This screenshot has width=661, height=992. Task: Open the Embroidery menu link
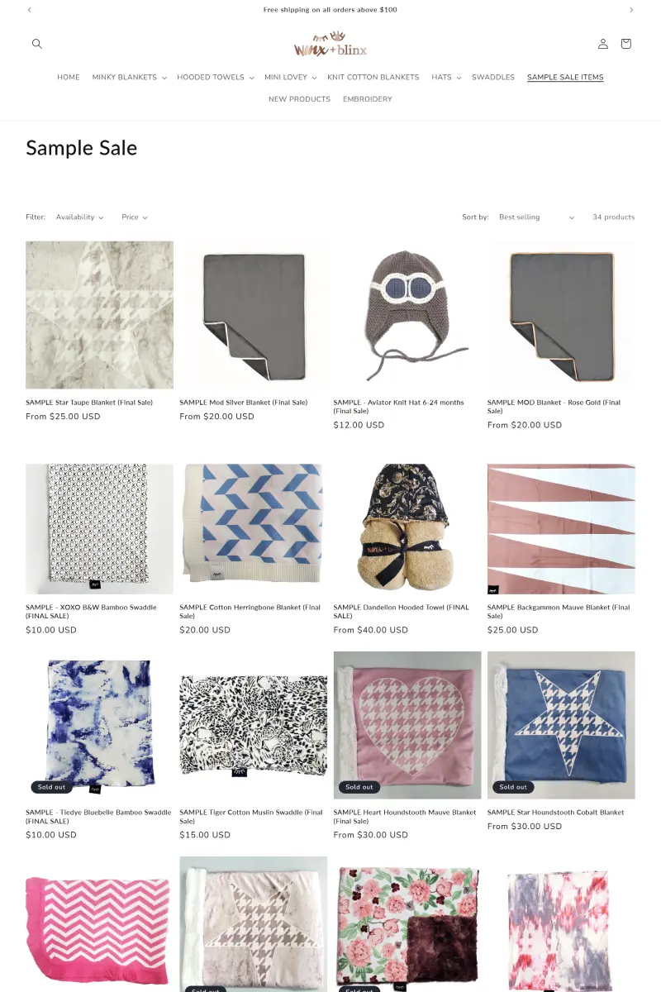[368, 99]
